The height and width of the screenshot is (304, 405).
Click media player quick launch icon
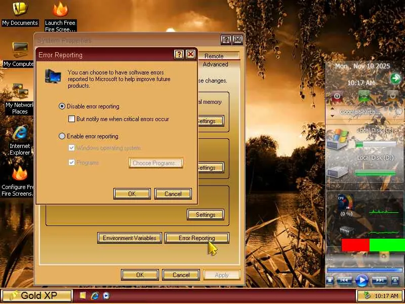(106, 295)
